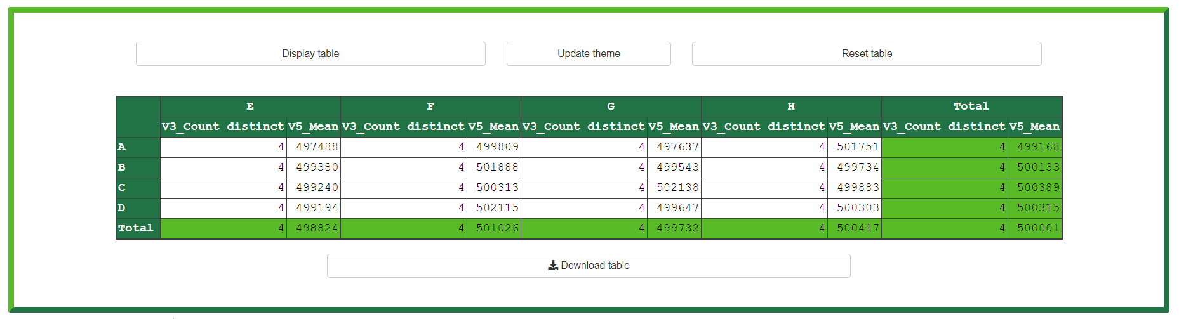The height and width of the screenshot is (319, 1179).
Task: Select V3_Count distinct subheader under column G
Action: pos(583,127)
